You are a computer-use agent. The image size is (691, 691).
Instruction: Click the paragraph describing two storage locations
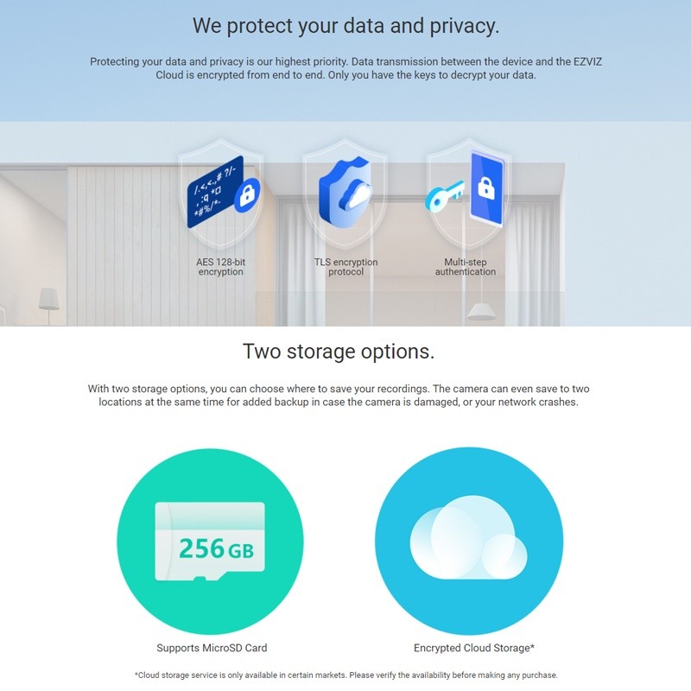tap(339, 396)
